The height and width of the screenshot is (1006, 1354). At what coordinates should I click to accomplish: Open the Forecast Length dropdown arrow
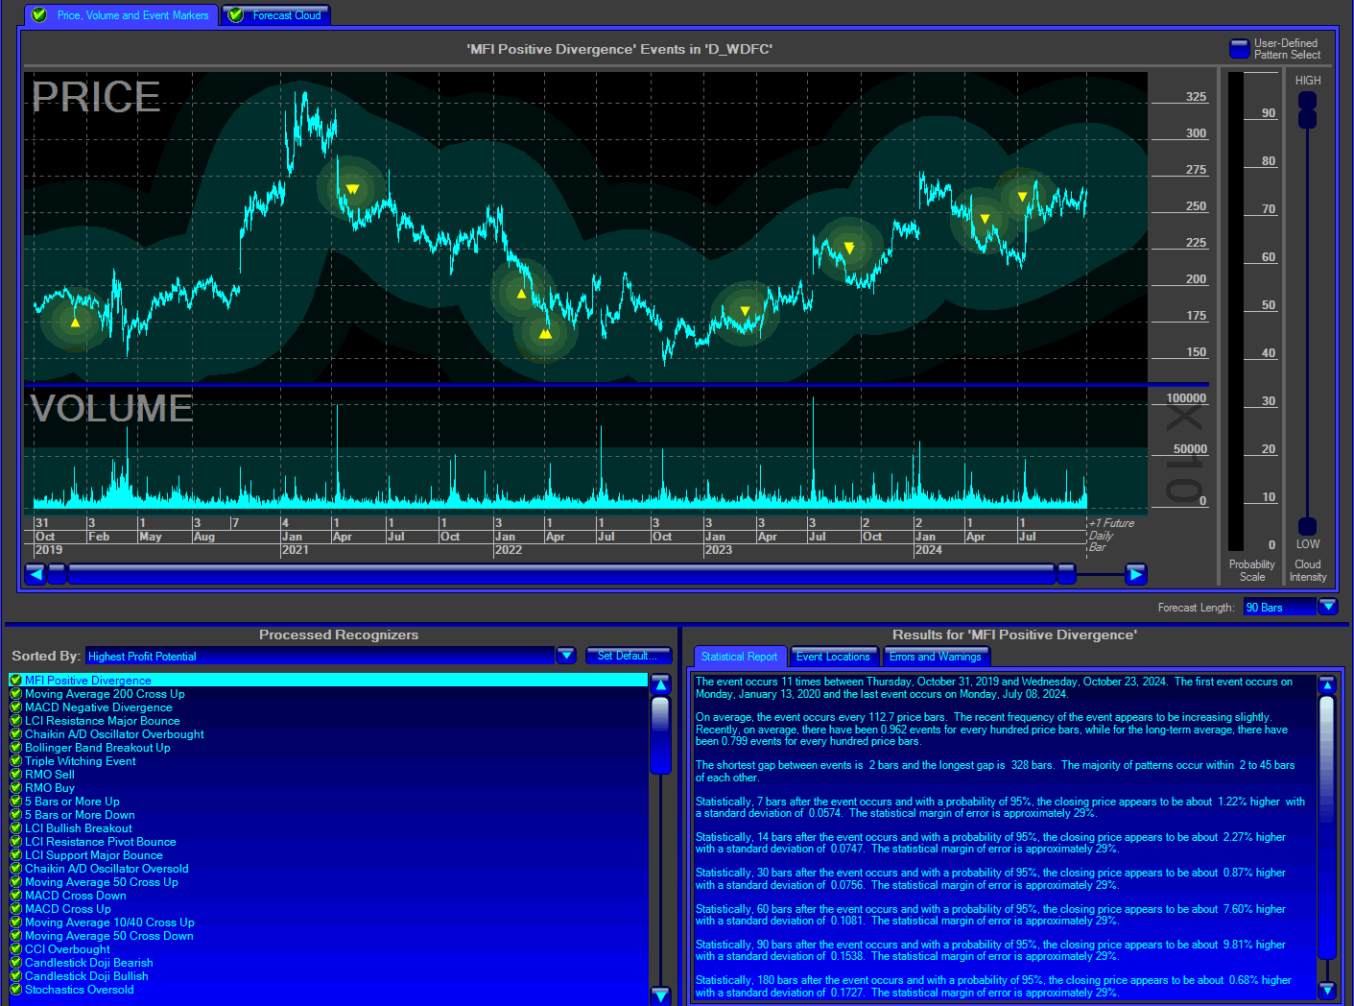pyautogui.click(x=1328, y=607)
